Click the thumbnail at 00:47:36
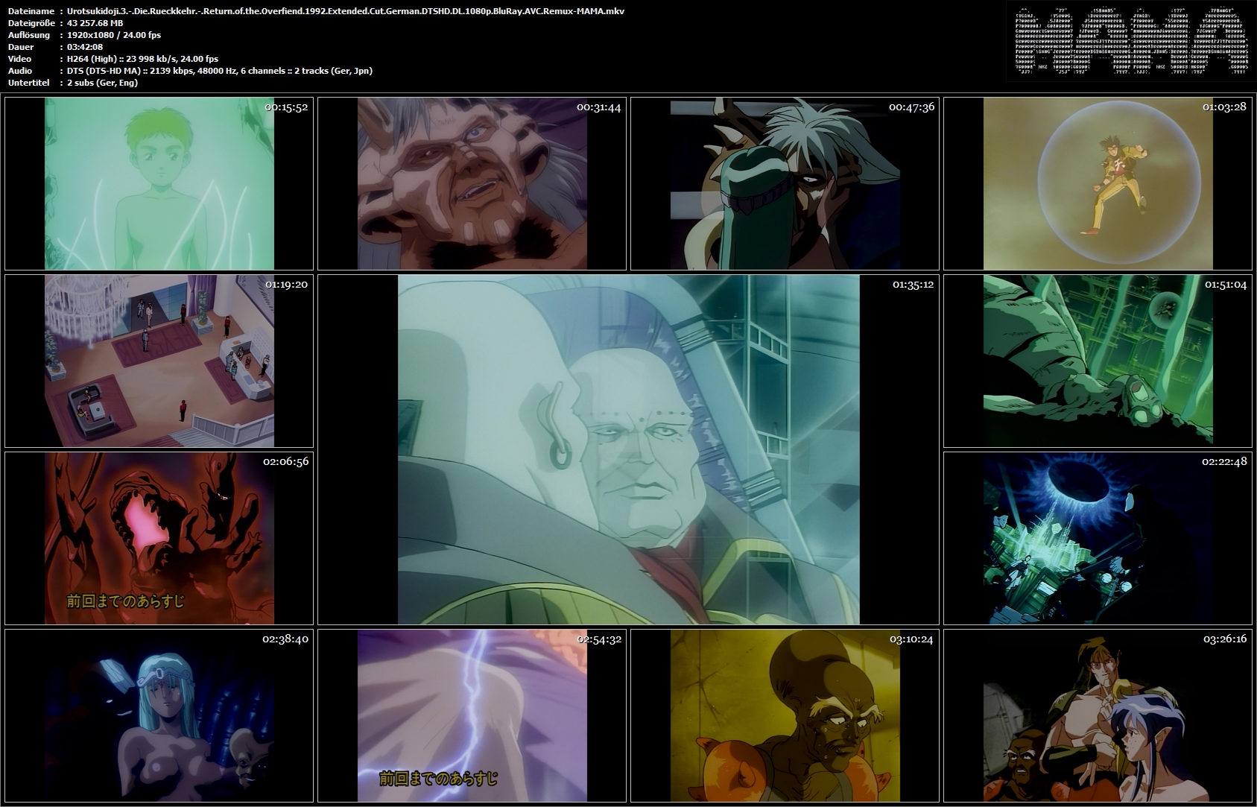The width and height of the screenshot is (1257, 807). pos(785,183)
